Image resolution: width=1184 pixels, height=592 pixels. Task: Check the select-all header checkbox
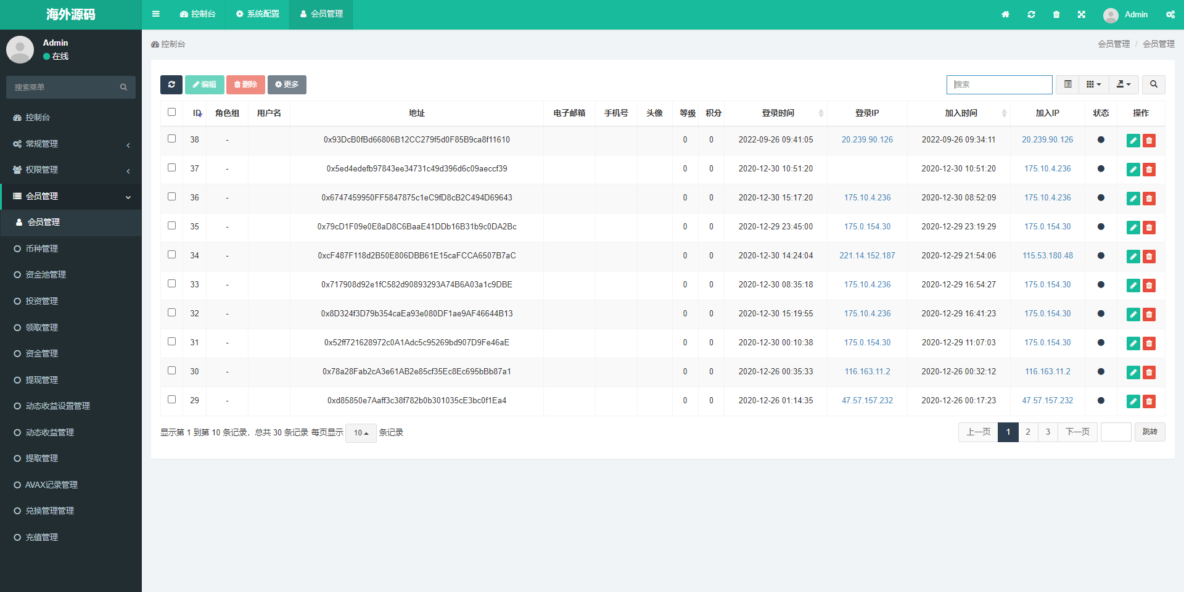171,112
